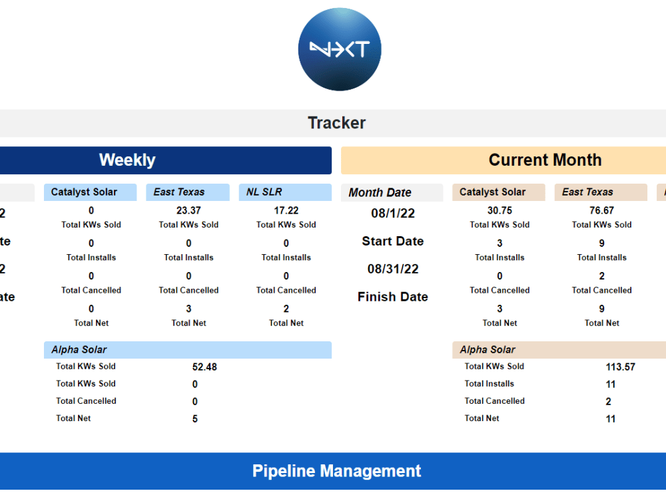Open the Weekly section header
The height and width of the screenshot is (499, 666).
[x=166, y=160]
